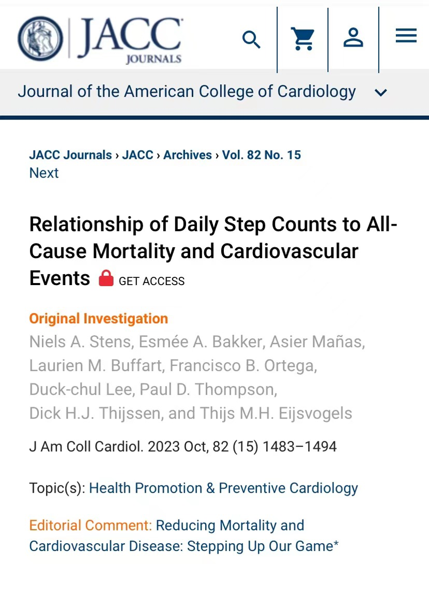
Task: Open the user account icon
Action: click(x=354, y=38)
